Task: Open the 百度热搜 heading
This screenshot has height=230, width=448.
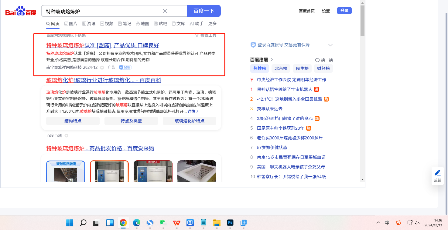Action: click(262, 60)
